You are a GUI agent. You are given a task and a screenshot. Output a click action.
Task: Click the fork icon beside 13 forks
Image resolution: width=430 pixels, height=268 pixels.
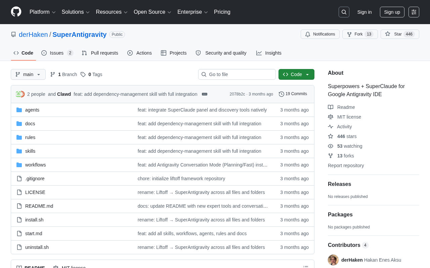point(331,156)
